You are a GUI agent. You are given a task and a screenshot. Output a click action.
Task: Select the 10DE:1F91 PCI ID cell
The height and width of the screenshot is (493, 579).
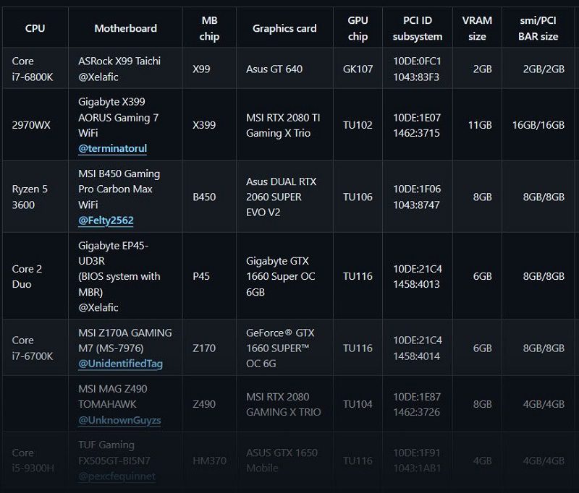pyautogui.click(x=418, y=460)
